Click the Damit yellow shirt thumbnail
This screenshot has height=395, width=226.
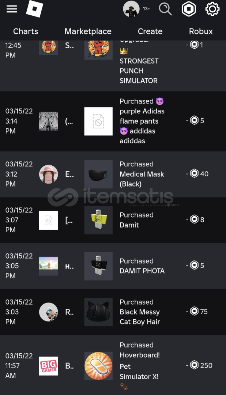pyautogui.click(x=98, y=220)
